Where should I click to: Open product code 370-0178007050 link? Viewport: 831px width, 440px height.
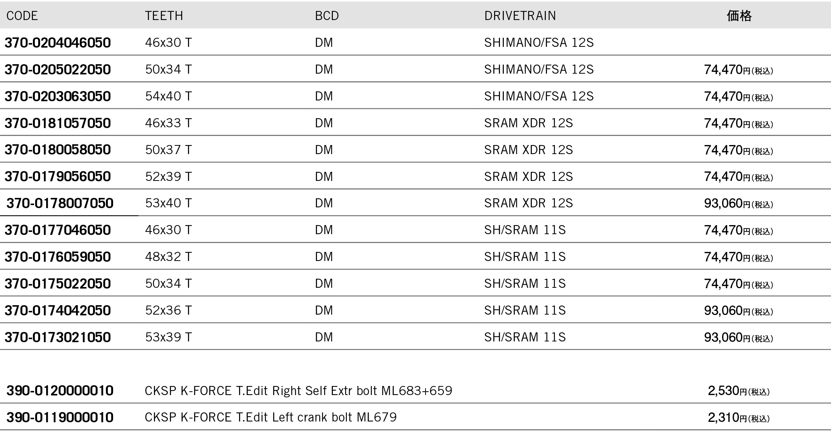(x=60, y=203)
